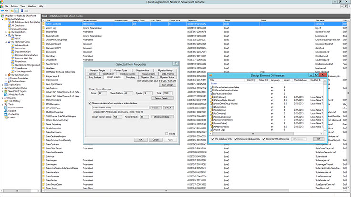Click the By Technical Class view icon
The width and height of the screenshot is (351, 197).
(x=10, y=42)
